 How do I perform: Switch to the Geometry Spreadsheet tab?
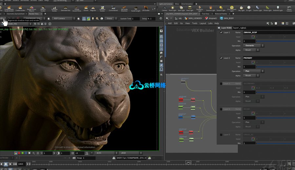pos(15,14)
